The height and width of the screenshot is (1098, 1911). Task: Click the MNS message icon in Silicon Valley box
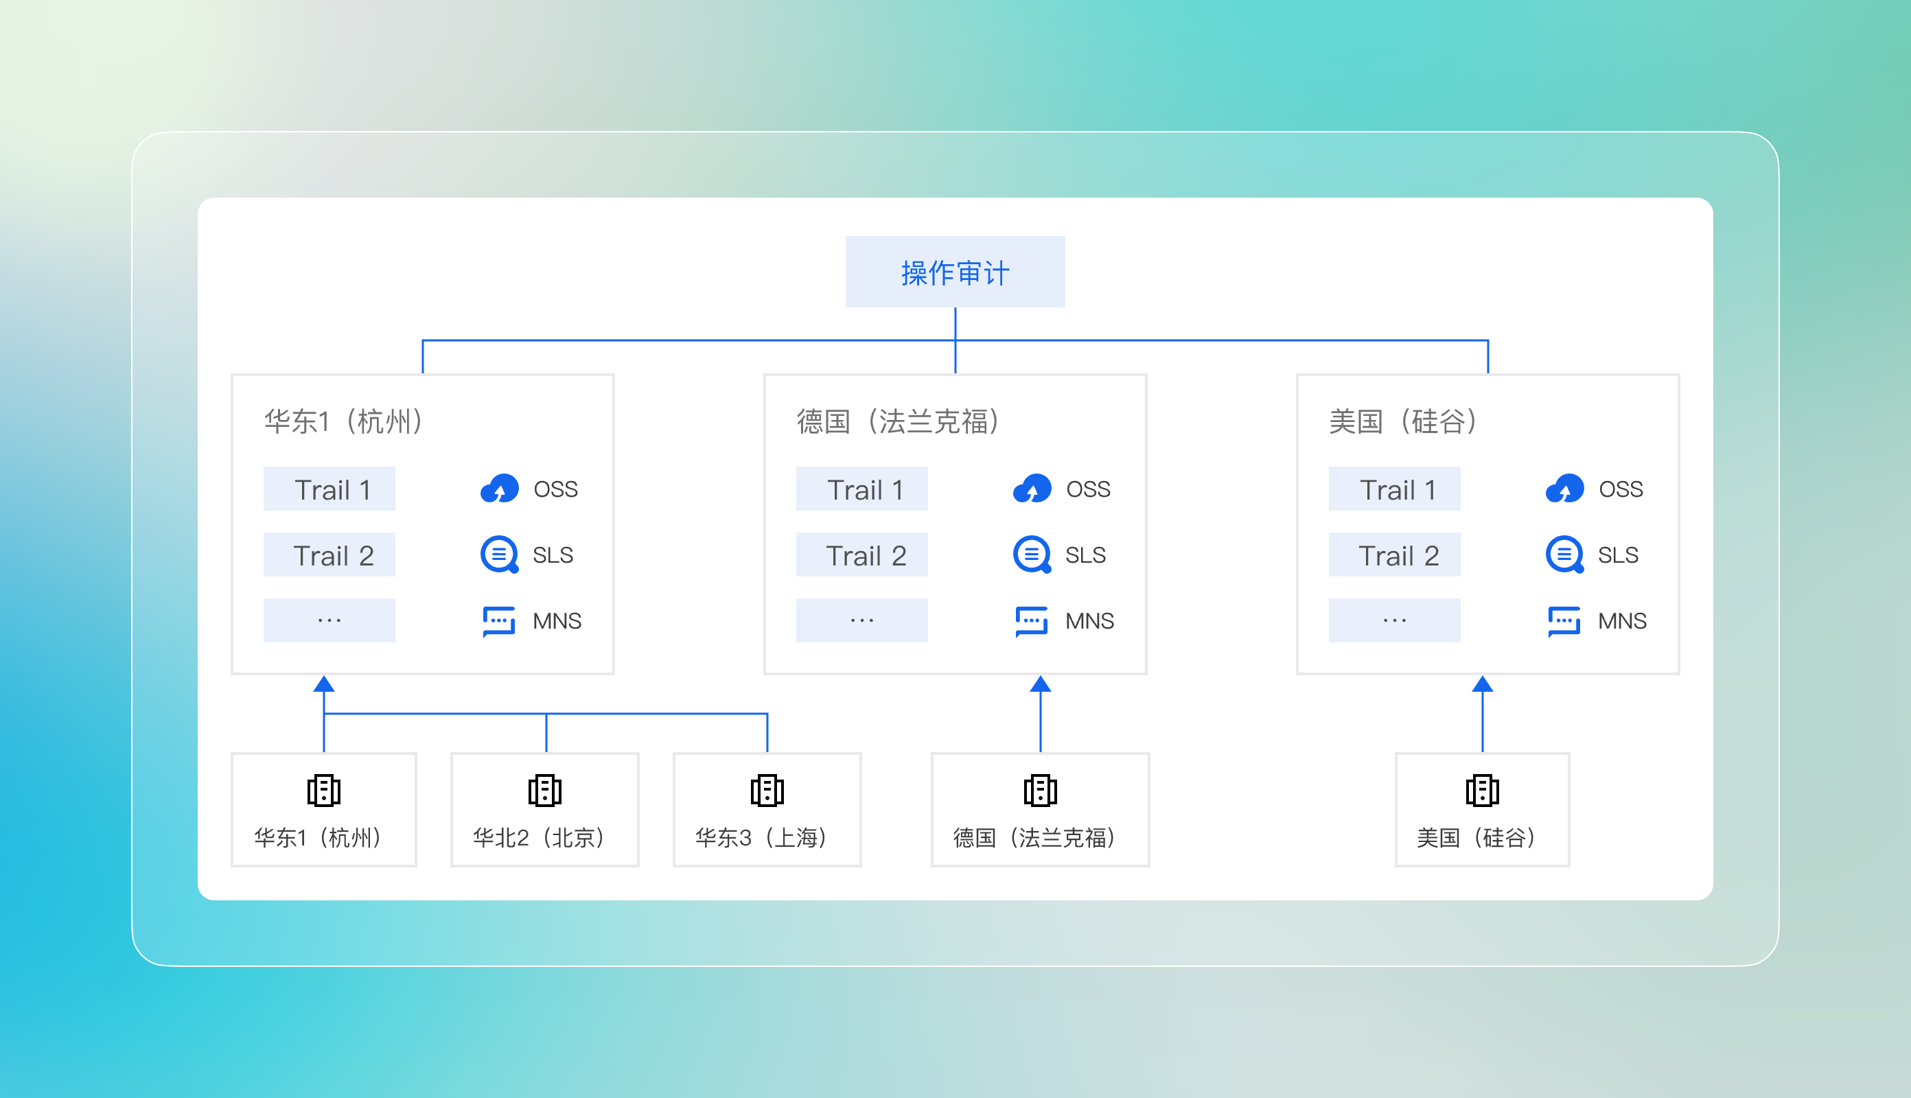tap(1564, 620)
